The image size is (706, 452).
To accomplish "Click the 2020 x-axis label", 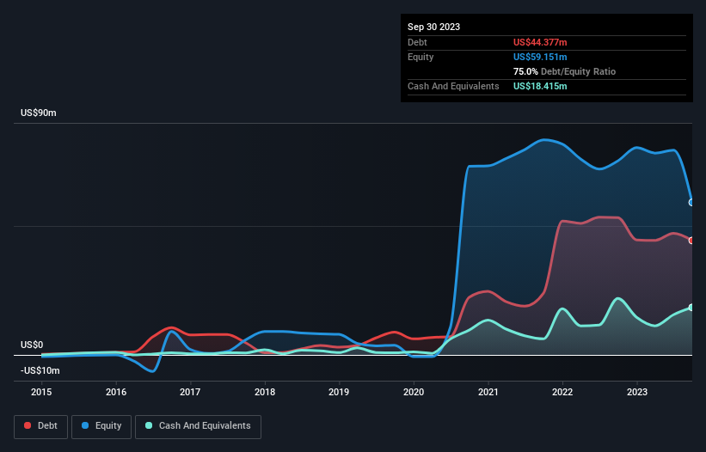I will [x=414, y=392].
